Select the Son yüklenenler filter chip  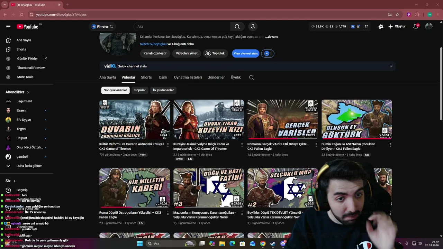point(116,90)
